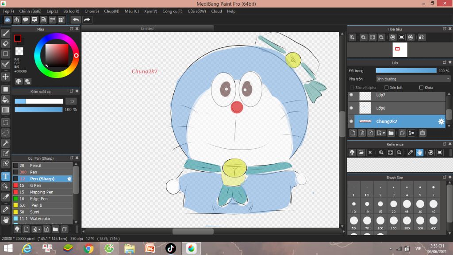Open the Windows Start menu

(x=8, y=248)
